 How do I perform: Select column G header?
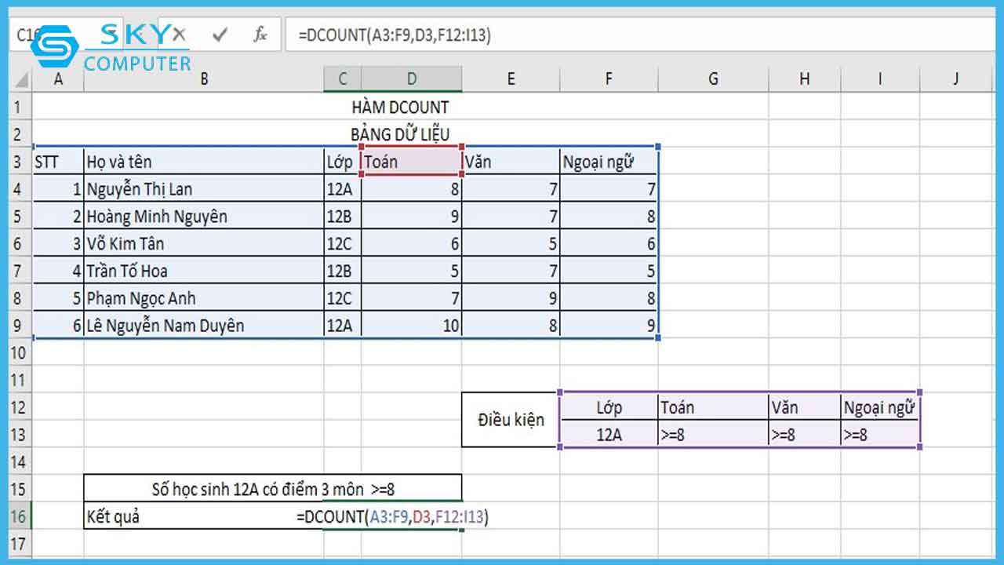[x=713, y=79]
